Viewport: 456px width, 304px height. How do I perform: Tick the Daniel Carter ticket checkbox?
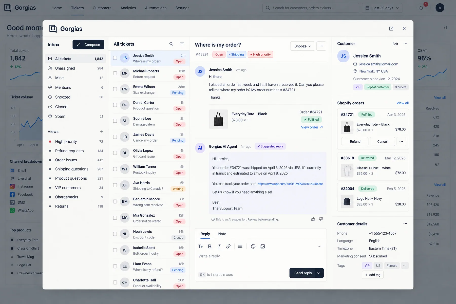coord(115,105)
